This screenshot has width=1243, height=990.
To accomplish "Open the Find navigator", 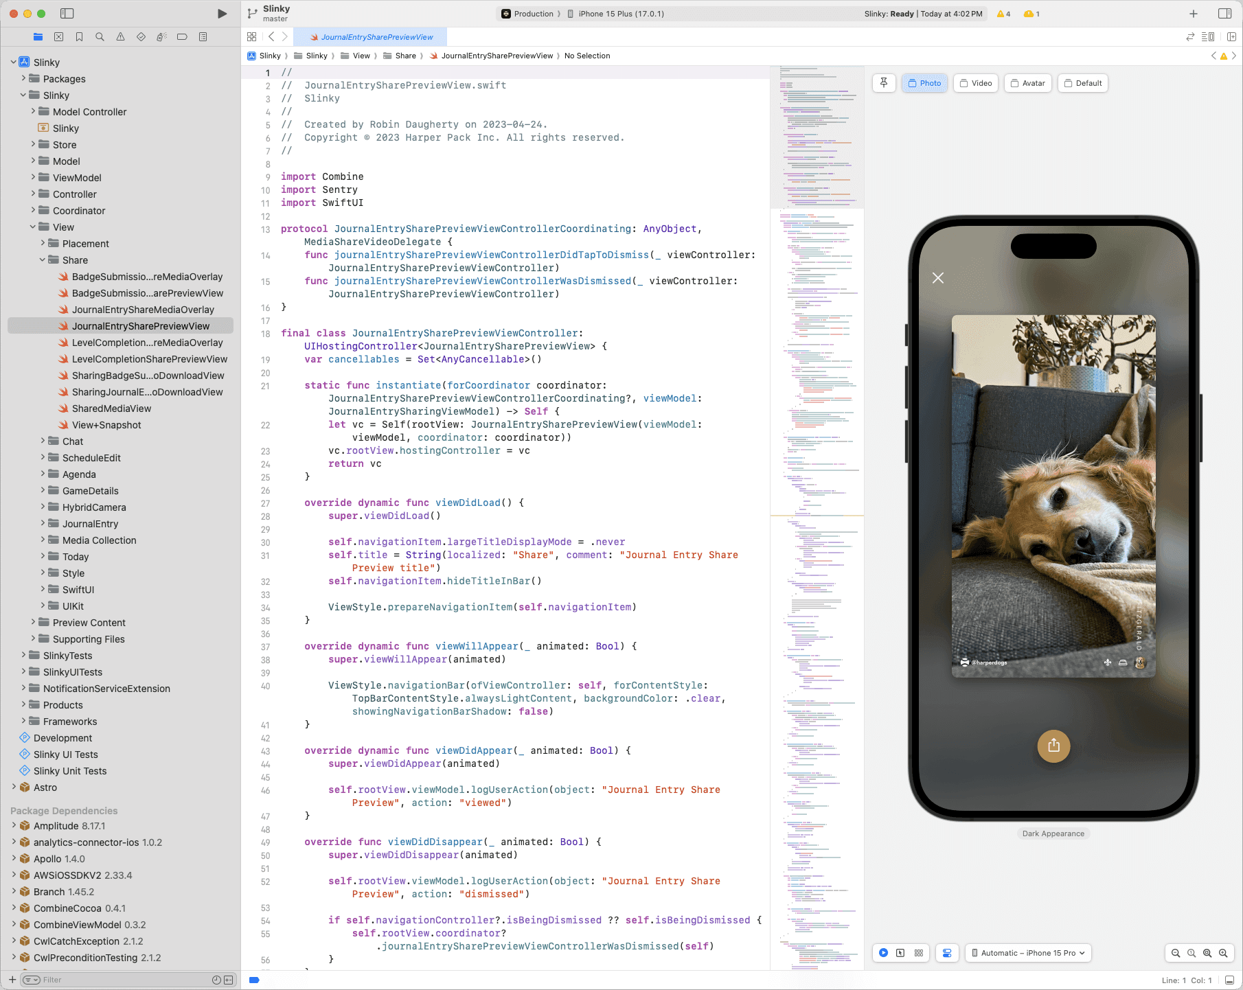I will click(100, 36).
